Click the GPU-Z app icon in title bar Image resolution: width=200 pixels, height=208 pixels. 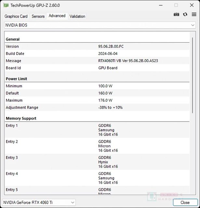6,5
